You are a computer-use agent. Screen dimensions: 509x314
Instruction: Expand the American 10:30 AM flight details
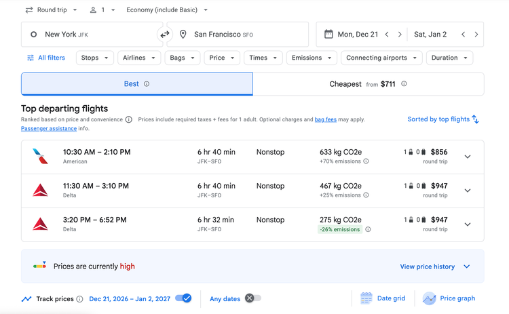[x=468, y=157]
